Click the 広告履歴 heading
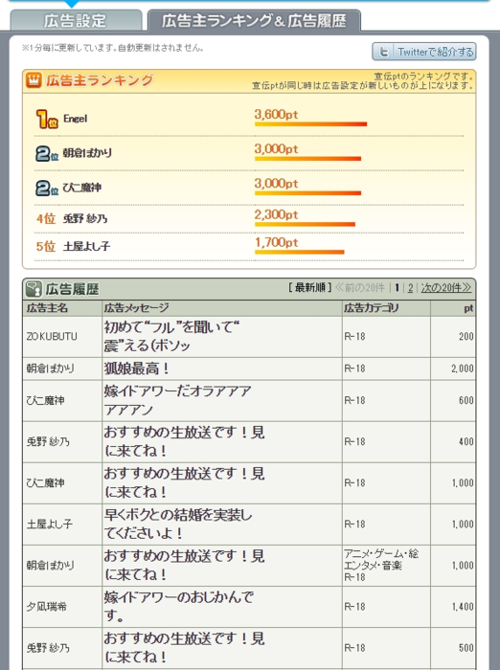 (x=72, y=289)
